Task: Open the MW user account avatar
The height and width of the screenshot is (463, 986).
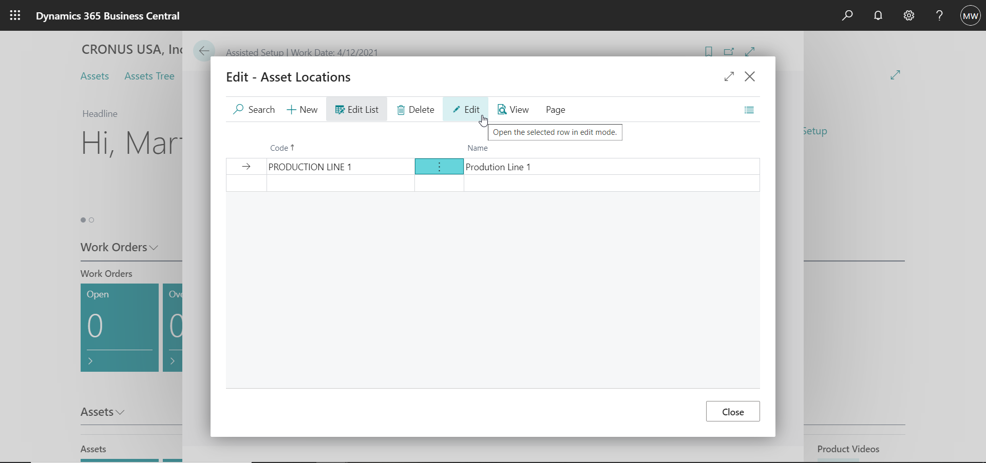Action: [x=971, y=15]
